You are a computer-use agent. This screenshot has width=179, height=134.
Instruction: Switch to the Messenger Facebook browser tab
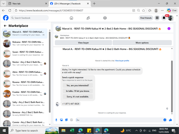coord(69,4)
